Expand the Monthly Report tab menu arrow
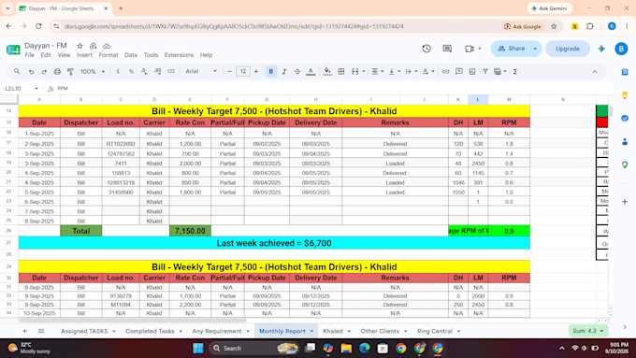 click(x=311, y=331)
